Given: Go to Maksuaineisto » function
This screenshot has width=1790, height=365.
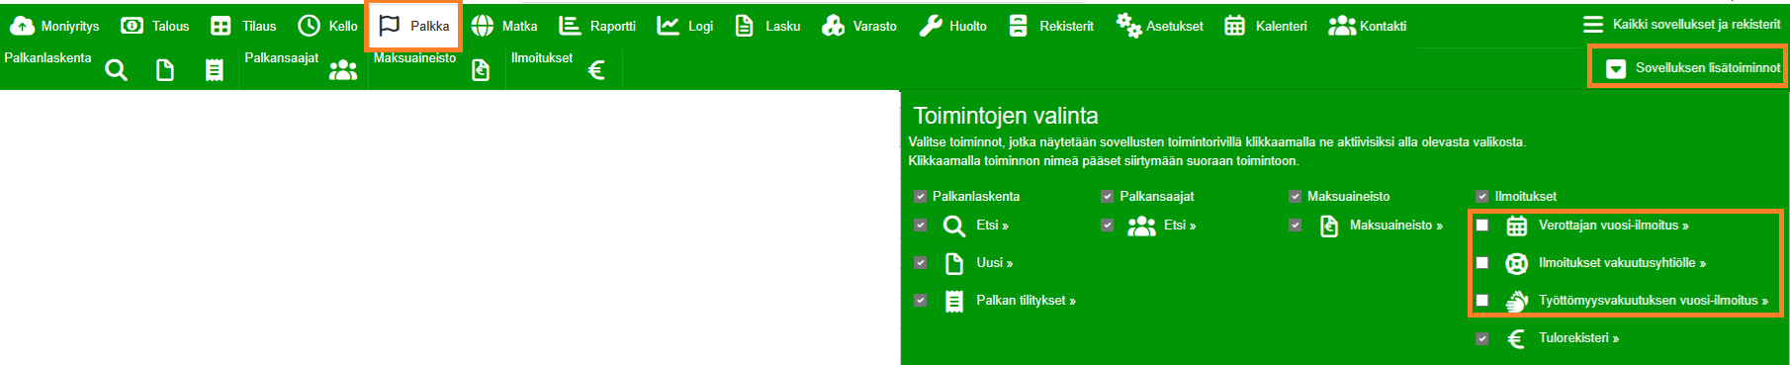Looking at the screenshot, I should 1395,226.
